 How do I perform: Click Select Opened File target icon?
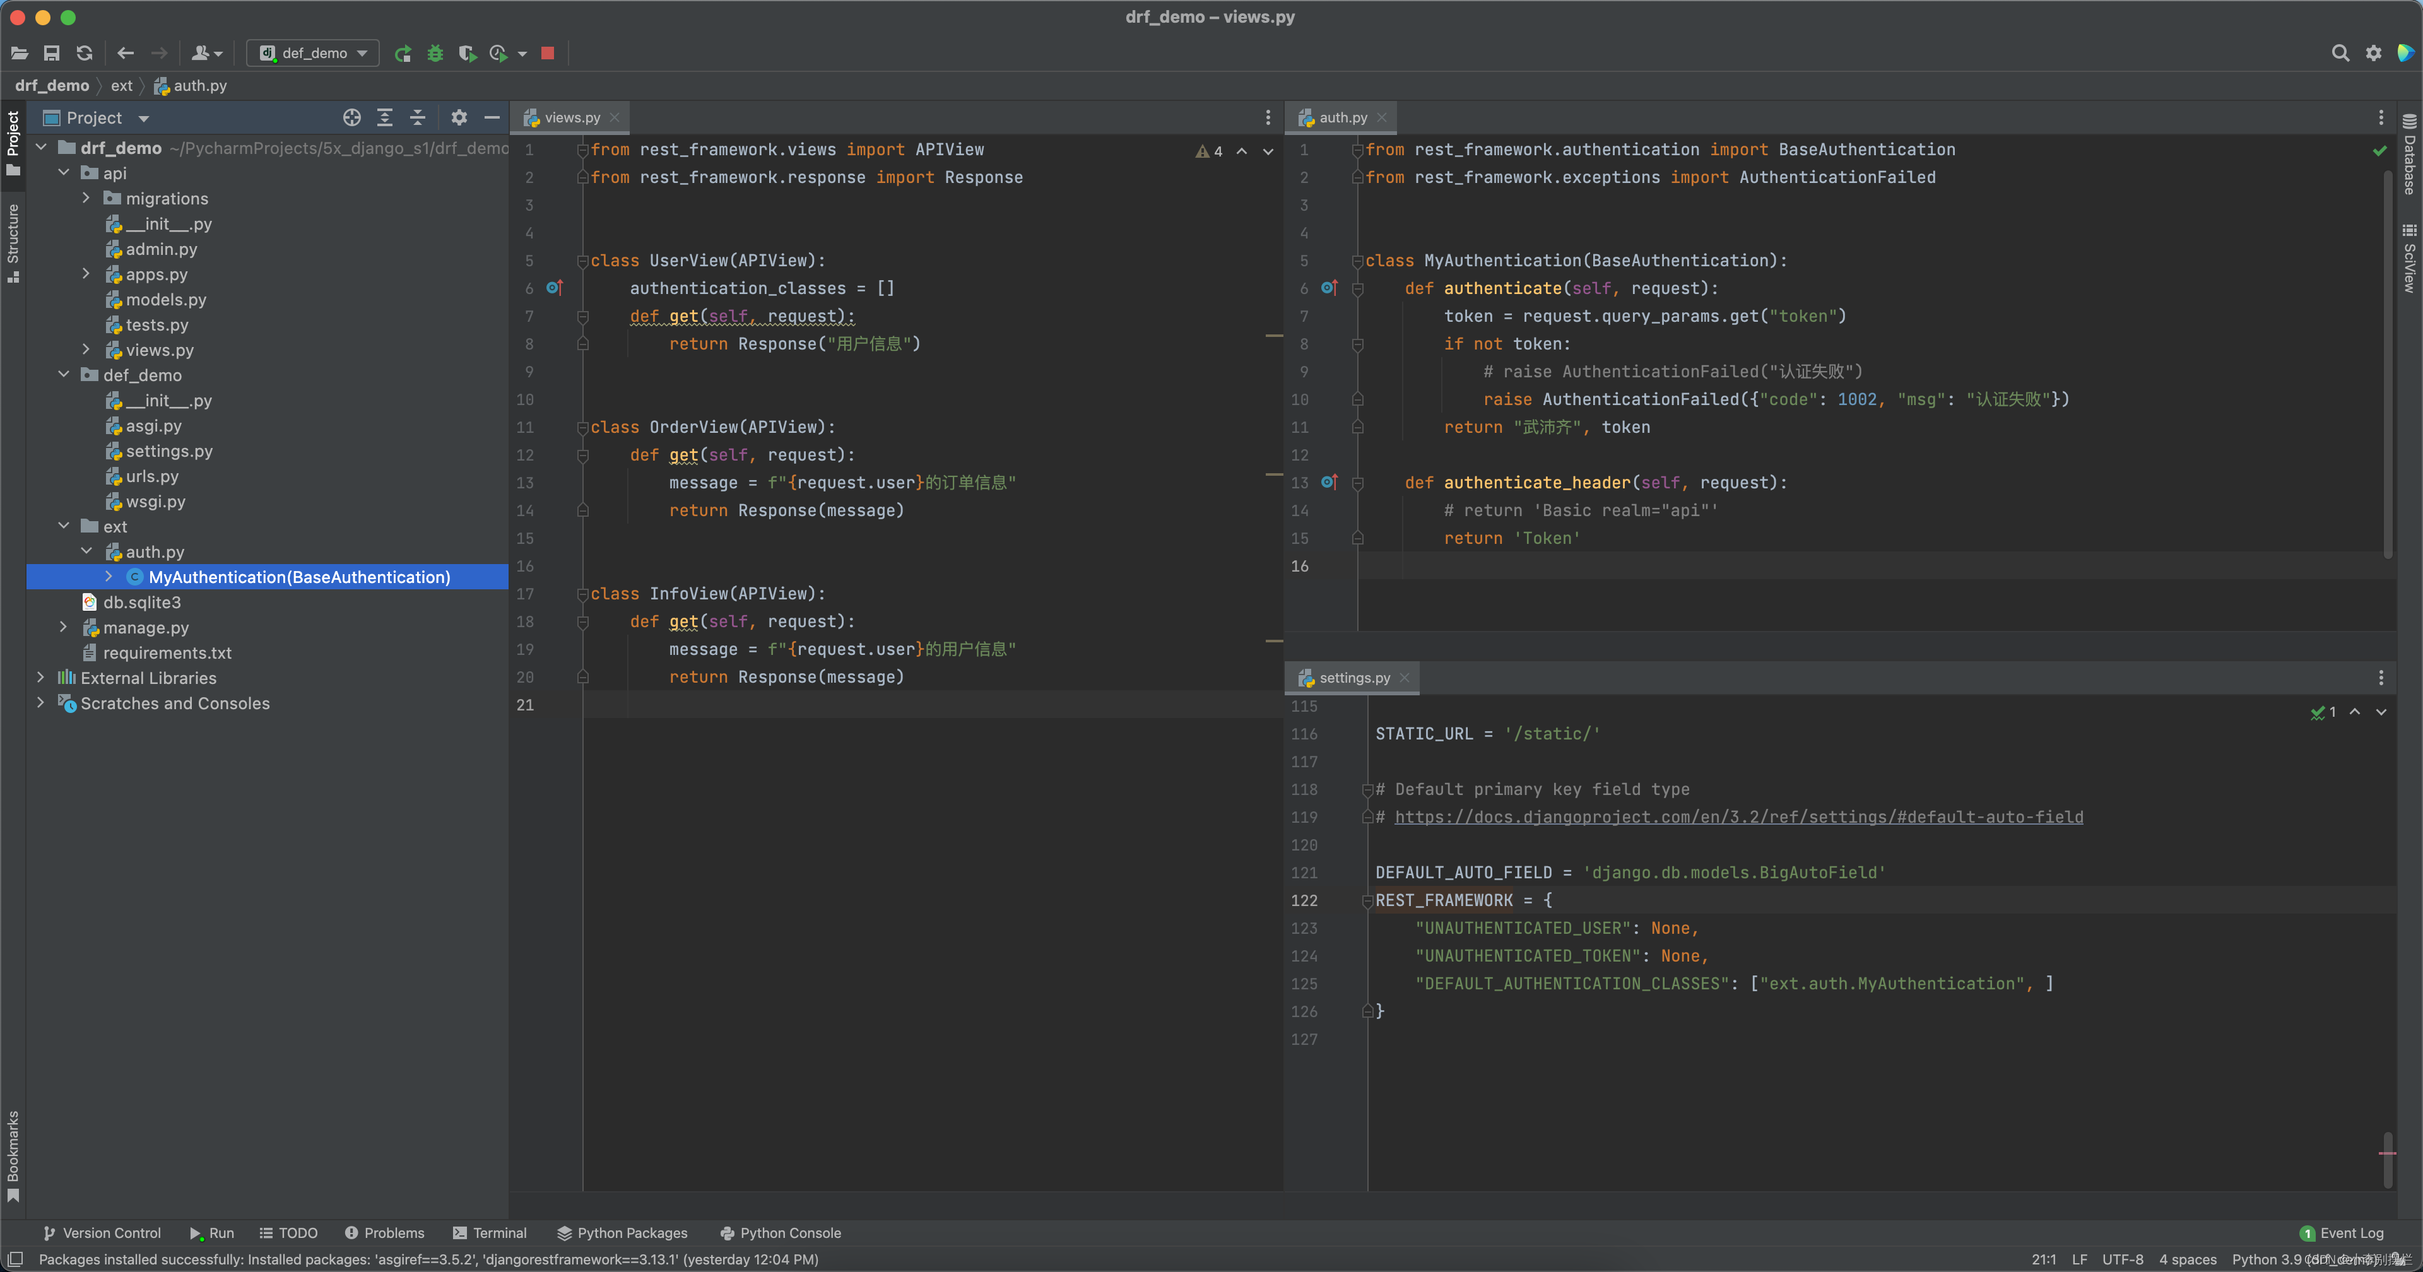352,117
